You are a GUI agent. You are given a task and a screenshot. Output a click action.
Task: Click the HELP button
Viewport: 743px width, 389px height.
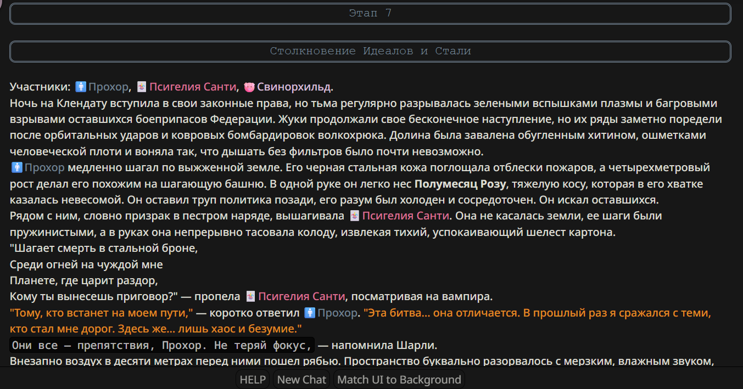253,380
